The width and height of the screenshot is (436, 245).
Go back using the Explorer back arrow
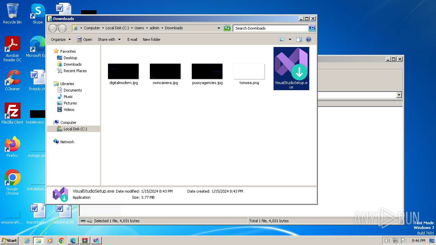52,28
